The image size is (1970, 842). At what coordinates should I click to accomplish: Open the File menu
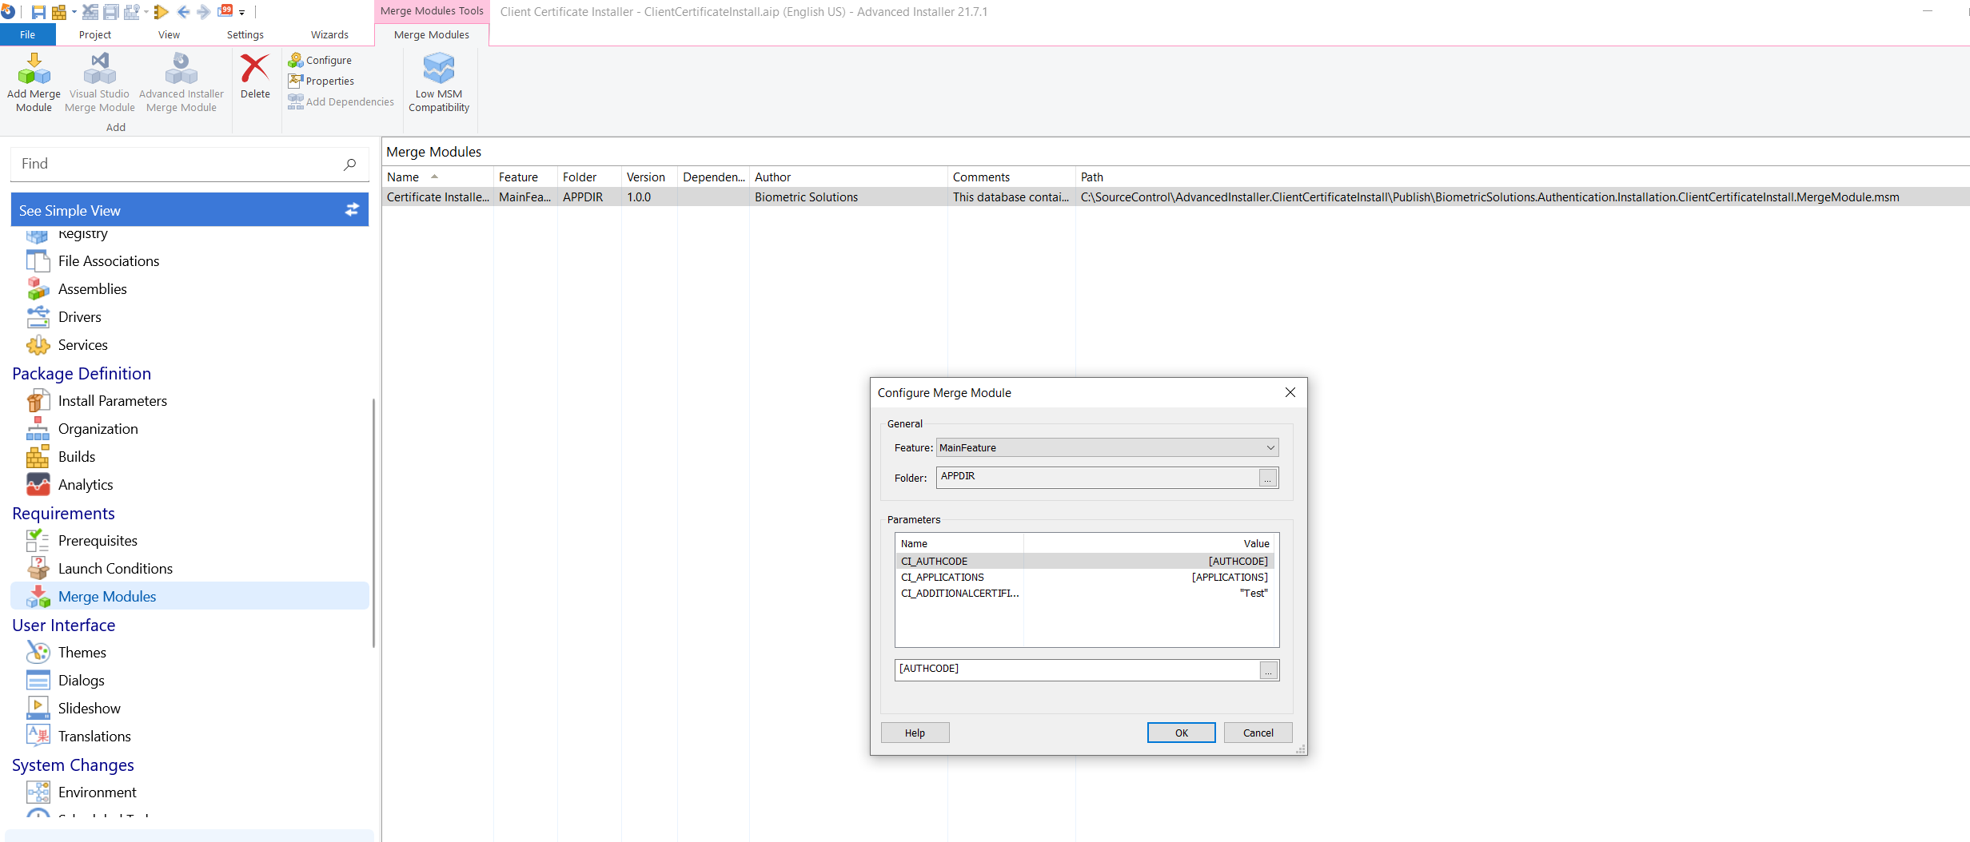pyautogui.click(x=28, y=34)
